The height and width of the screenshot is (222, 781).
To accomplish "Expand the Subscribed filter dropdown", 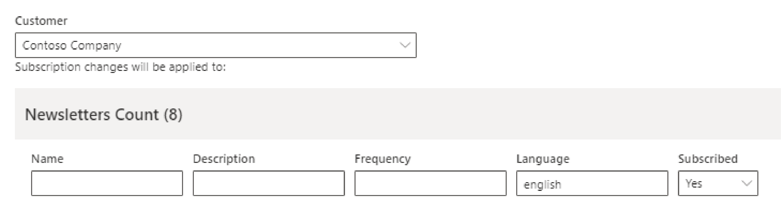I will [718, 183].
